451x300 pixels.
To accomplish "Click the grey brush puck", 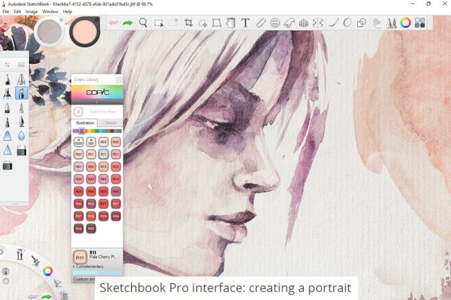I will click(49, 31).
